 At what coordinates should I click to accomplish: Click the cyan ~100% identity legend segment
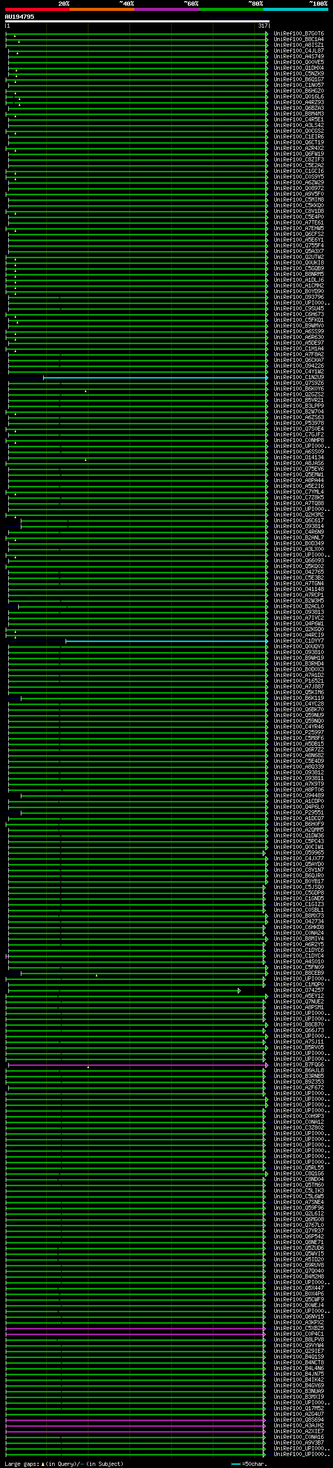click(296, 9)
